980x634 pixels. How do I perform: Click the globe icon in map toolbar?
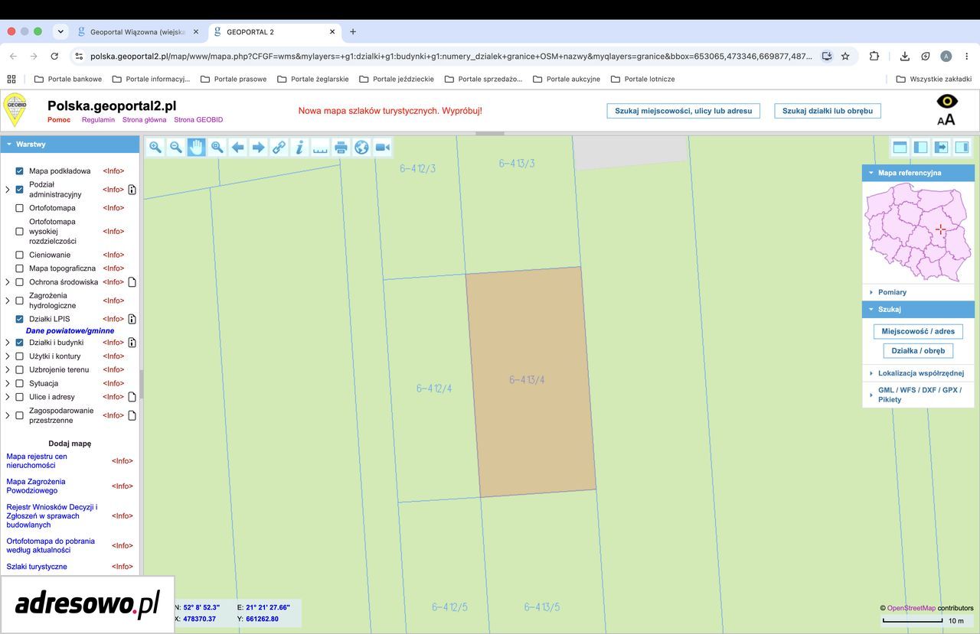click(x=361, y=148)
